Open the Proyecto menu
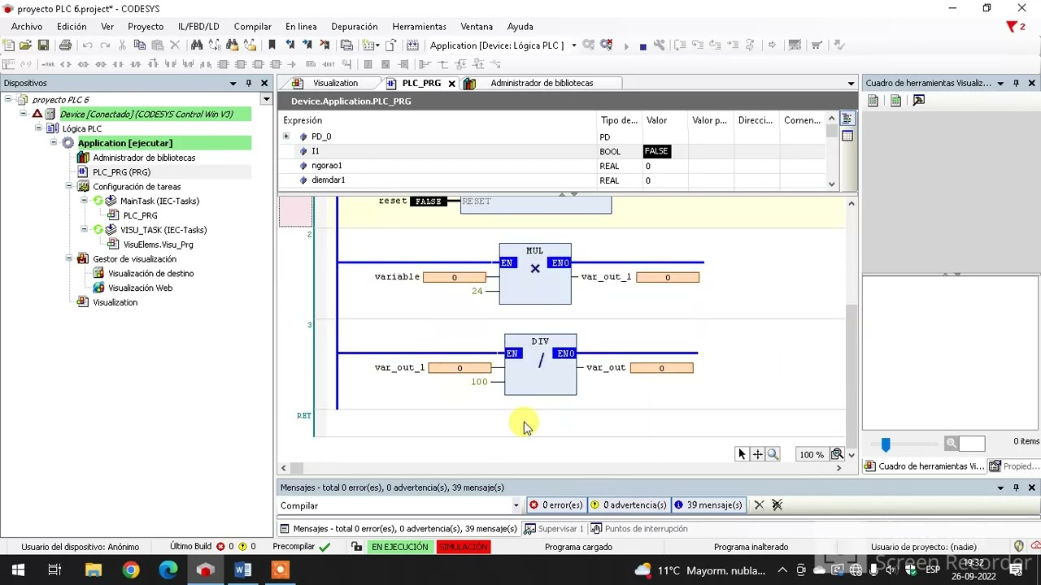 click(x=146, y=27)
